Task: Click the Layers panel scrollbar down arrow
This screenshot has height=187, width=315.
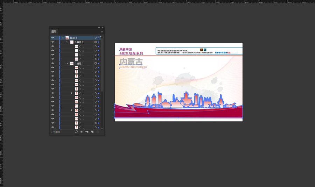Action: click(x=102, y=128)
